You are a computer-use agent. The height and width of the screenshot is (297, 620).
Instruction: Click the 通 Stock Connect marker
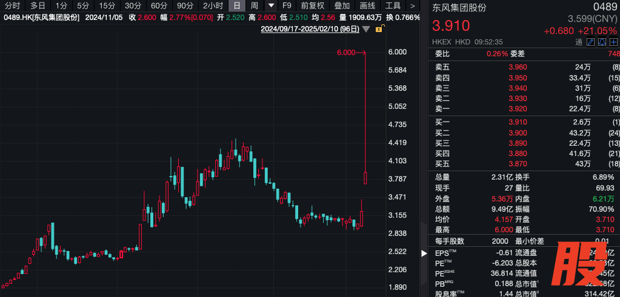click(579, 42)
